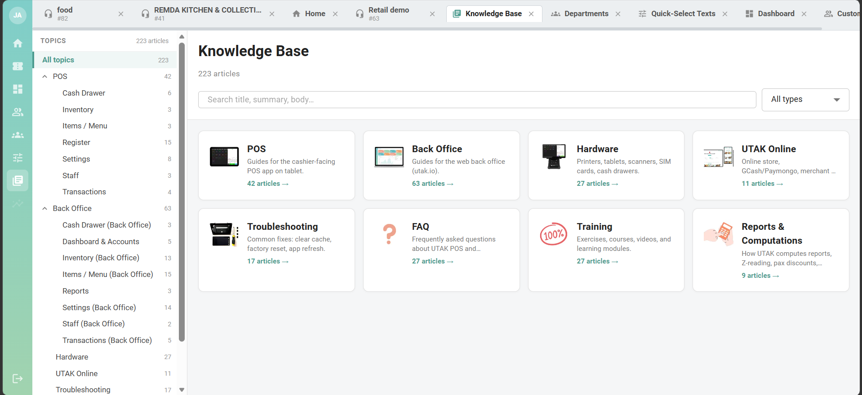Select All topics in the sidebar
This screenshot has height=395, width=862.
tap(105, 60)
